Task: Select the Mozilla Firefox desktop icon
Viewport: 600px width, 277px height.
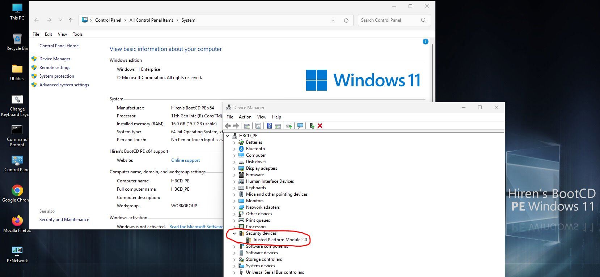Action: coord(17,224)
